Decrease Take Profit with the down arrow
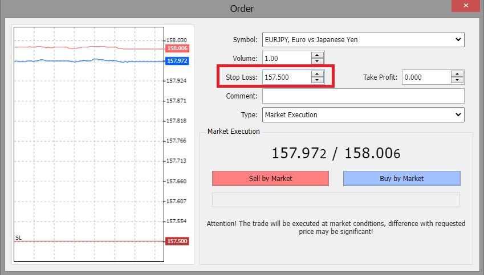 click(457, 80)
